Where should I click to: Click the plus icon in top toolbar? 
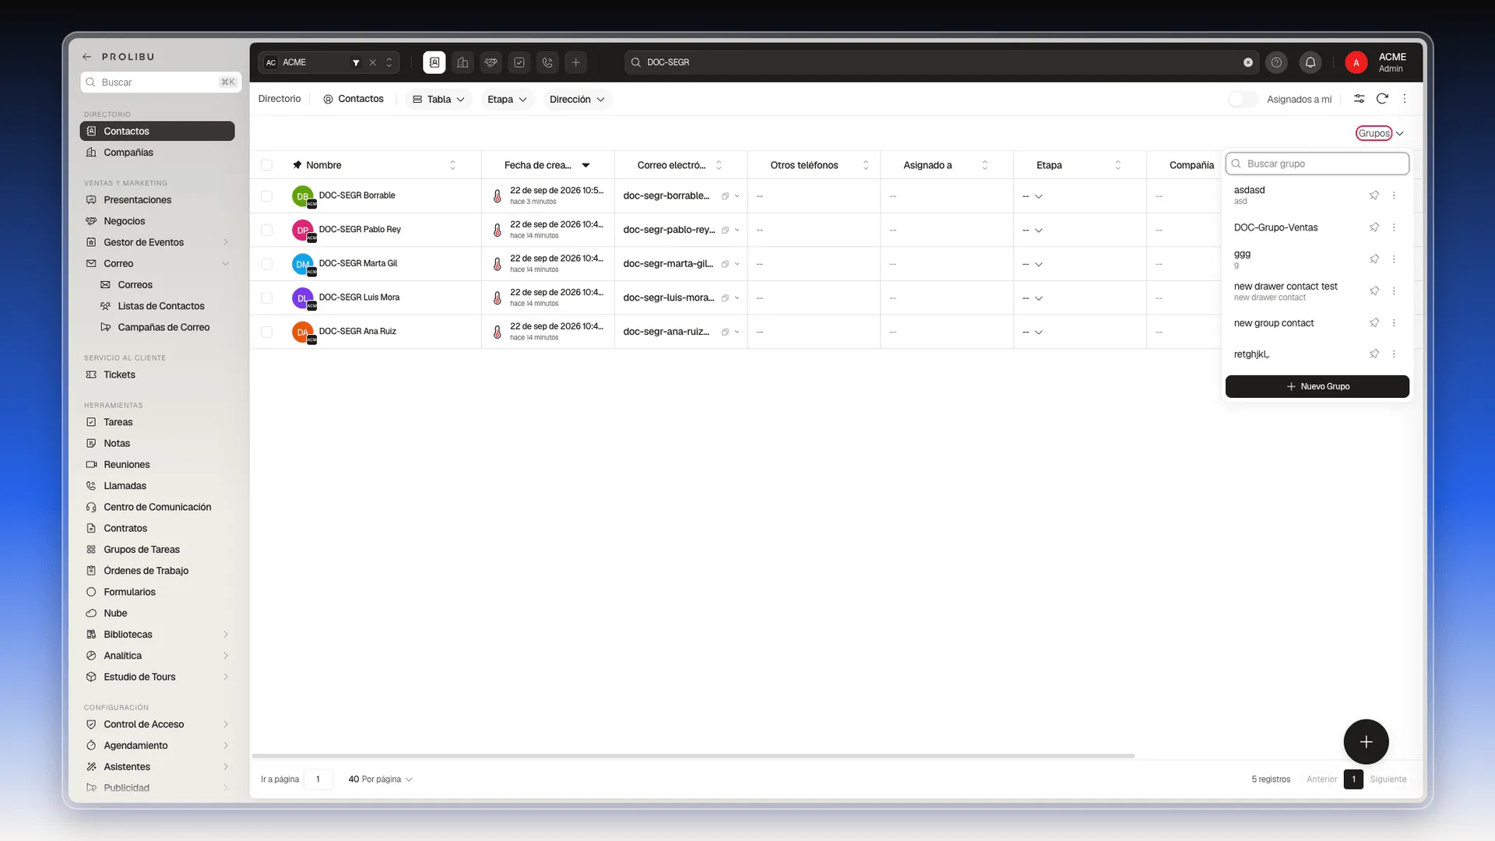coord(576,62)
